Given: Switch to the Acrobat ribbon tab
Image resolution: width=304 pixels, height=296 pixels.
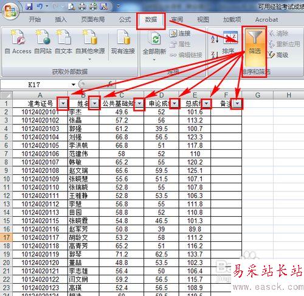Looking at the screenshot, I should [x=266, y=19].
